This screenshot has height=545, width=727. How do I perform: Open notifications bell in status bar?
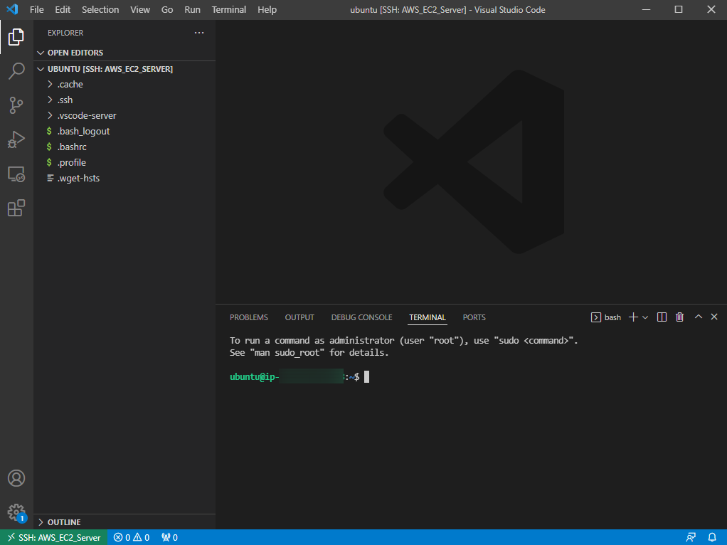(712, 537)
